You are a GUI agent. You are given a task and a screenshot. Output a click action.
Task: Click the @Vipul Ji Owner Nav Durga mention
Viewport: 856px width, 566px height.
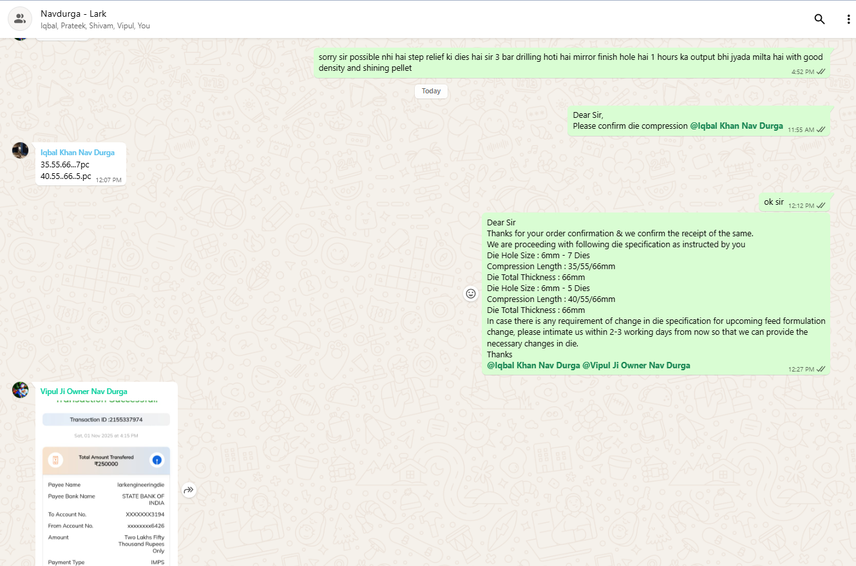636,365
